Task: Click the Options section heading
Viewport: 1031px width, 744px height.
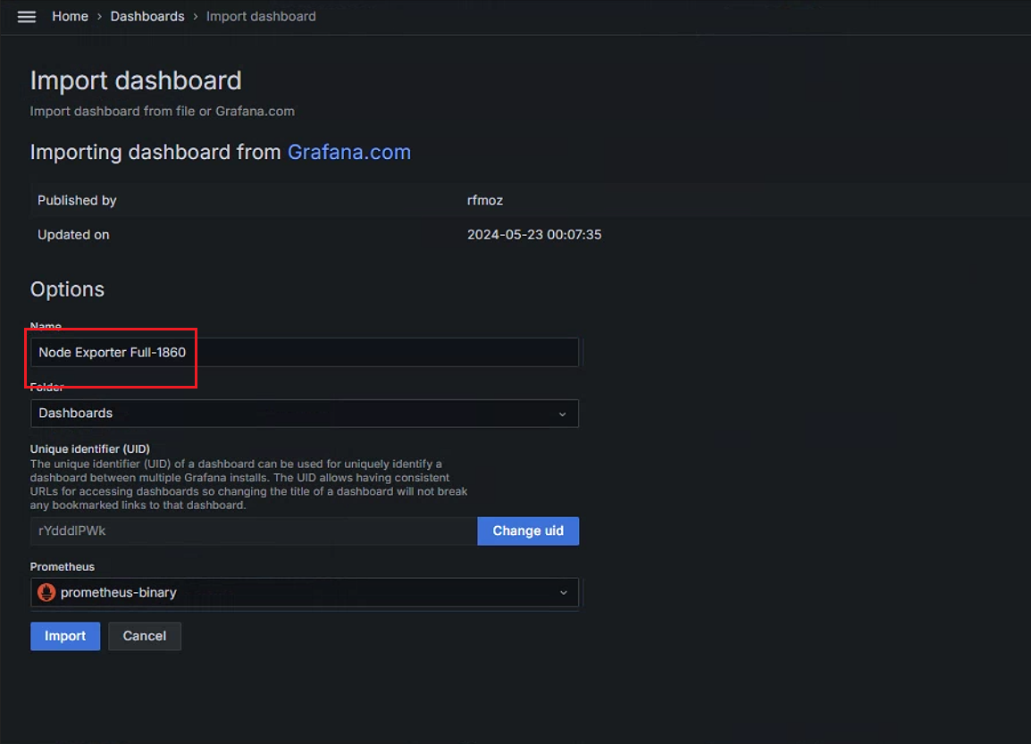Action: pyautogui.click(x=67, y=289)
